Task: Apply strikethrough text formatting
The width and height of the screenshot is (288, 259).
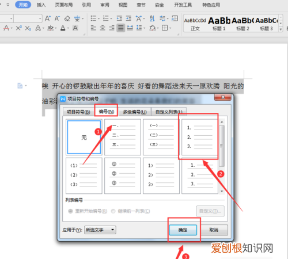Action: pos(6,28)
